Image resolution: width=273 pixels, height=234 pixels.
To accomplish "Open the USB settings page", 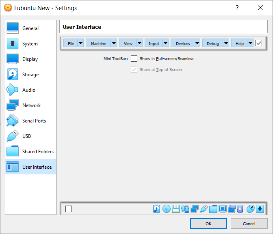I will (x=30, y=136).
